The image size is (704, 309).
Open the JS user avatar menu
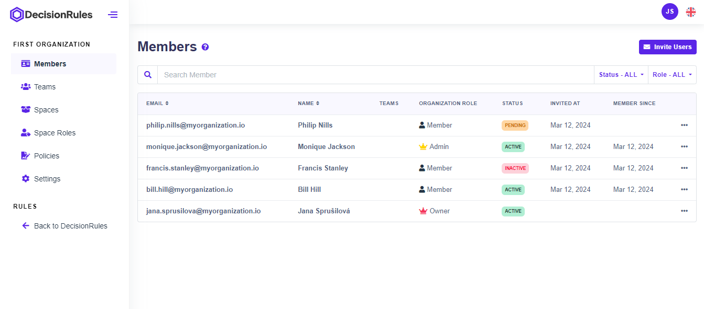point(669,12)
